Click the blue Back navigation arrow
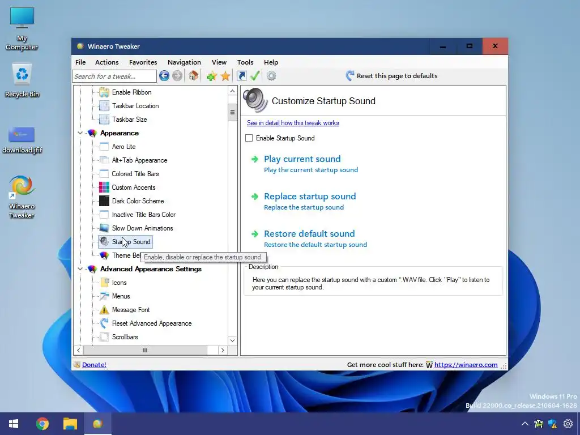Screen dimensions: 580x435 pos(164,76)
